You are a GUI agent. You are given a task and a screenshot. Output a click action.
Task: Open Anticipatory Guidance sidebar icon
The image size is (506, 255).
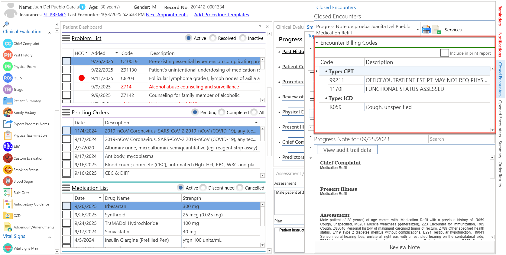pos(8,204)
